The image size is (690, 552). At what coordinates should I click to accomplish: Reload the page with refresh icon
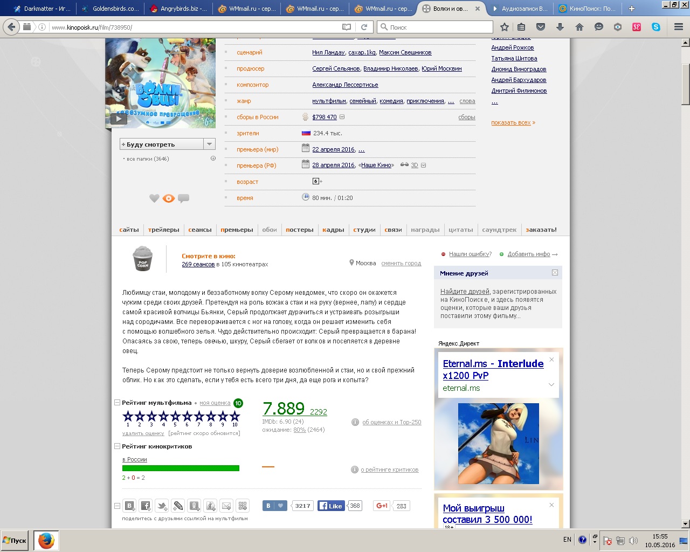364,27
